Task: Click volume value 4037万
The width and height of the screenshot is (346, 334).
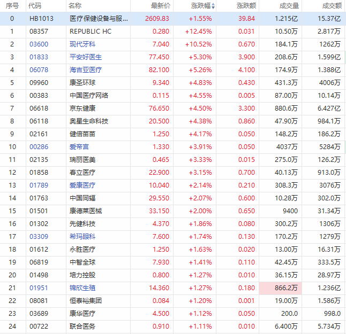Action: [x=287, y=147]
